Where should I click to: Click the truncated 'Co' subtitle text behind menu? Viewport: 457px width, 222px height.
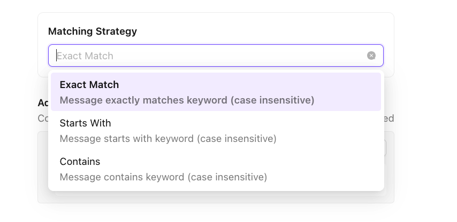pyautogui.click(x=43, y=118)
